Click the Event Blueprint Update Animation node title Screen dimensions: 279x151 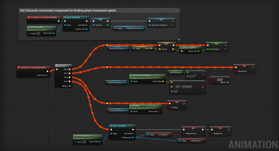point(33,68)
